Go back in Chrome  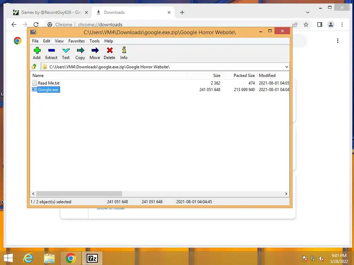[x=14, y=24]
